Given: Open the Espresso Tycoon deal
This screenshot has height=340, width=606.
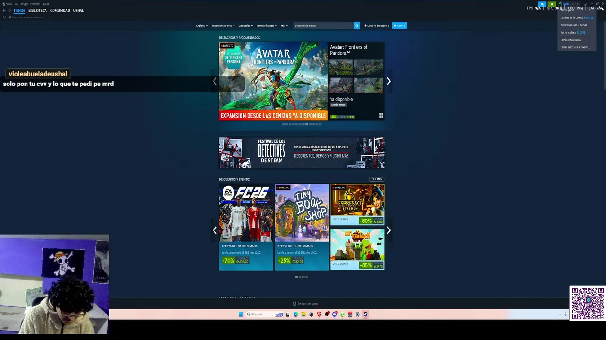Looking at the screenshot, I should pos(357,204).
